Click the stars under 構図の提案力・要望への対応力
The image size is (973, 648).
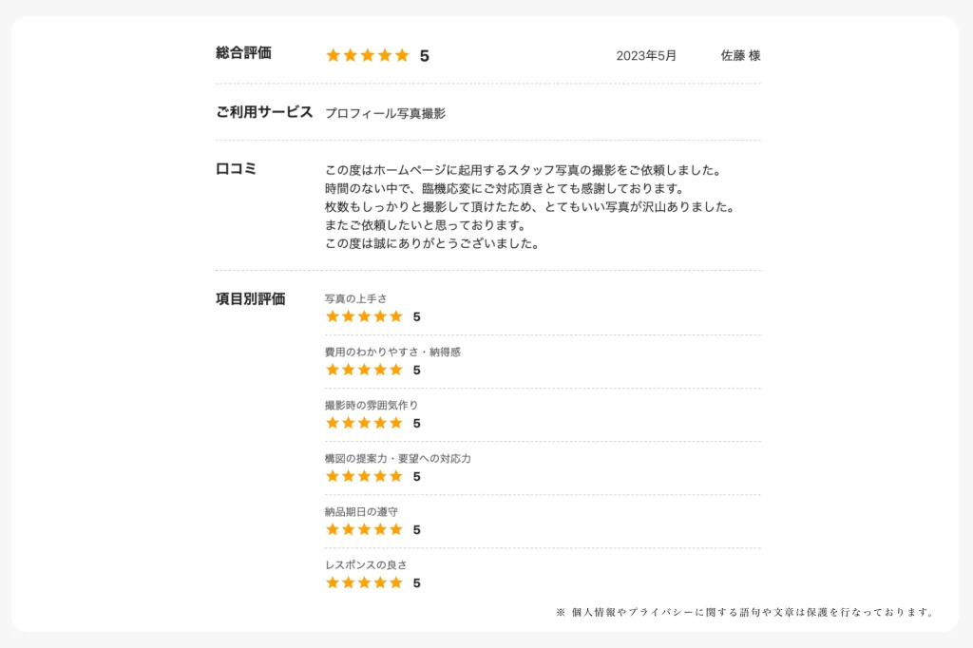[364, 476]
